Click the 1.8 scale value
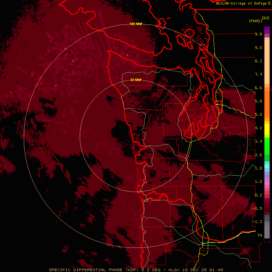This screenshot has height=272, width=272. point(258,168)
